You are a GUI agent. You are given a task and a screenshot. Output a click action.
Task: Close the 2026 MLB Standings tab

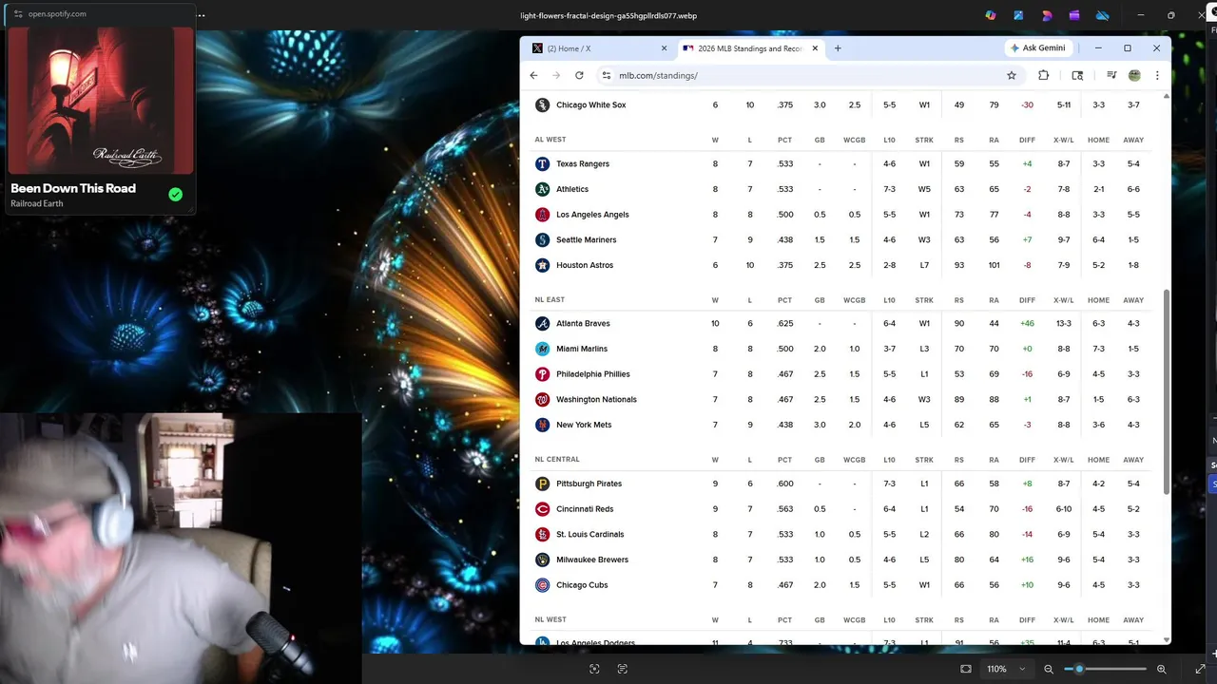(x=815, y=48)
